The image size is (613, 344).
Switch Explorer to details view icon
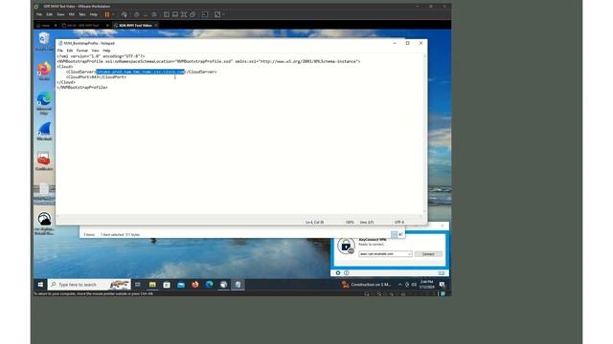click(394, 234)
